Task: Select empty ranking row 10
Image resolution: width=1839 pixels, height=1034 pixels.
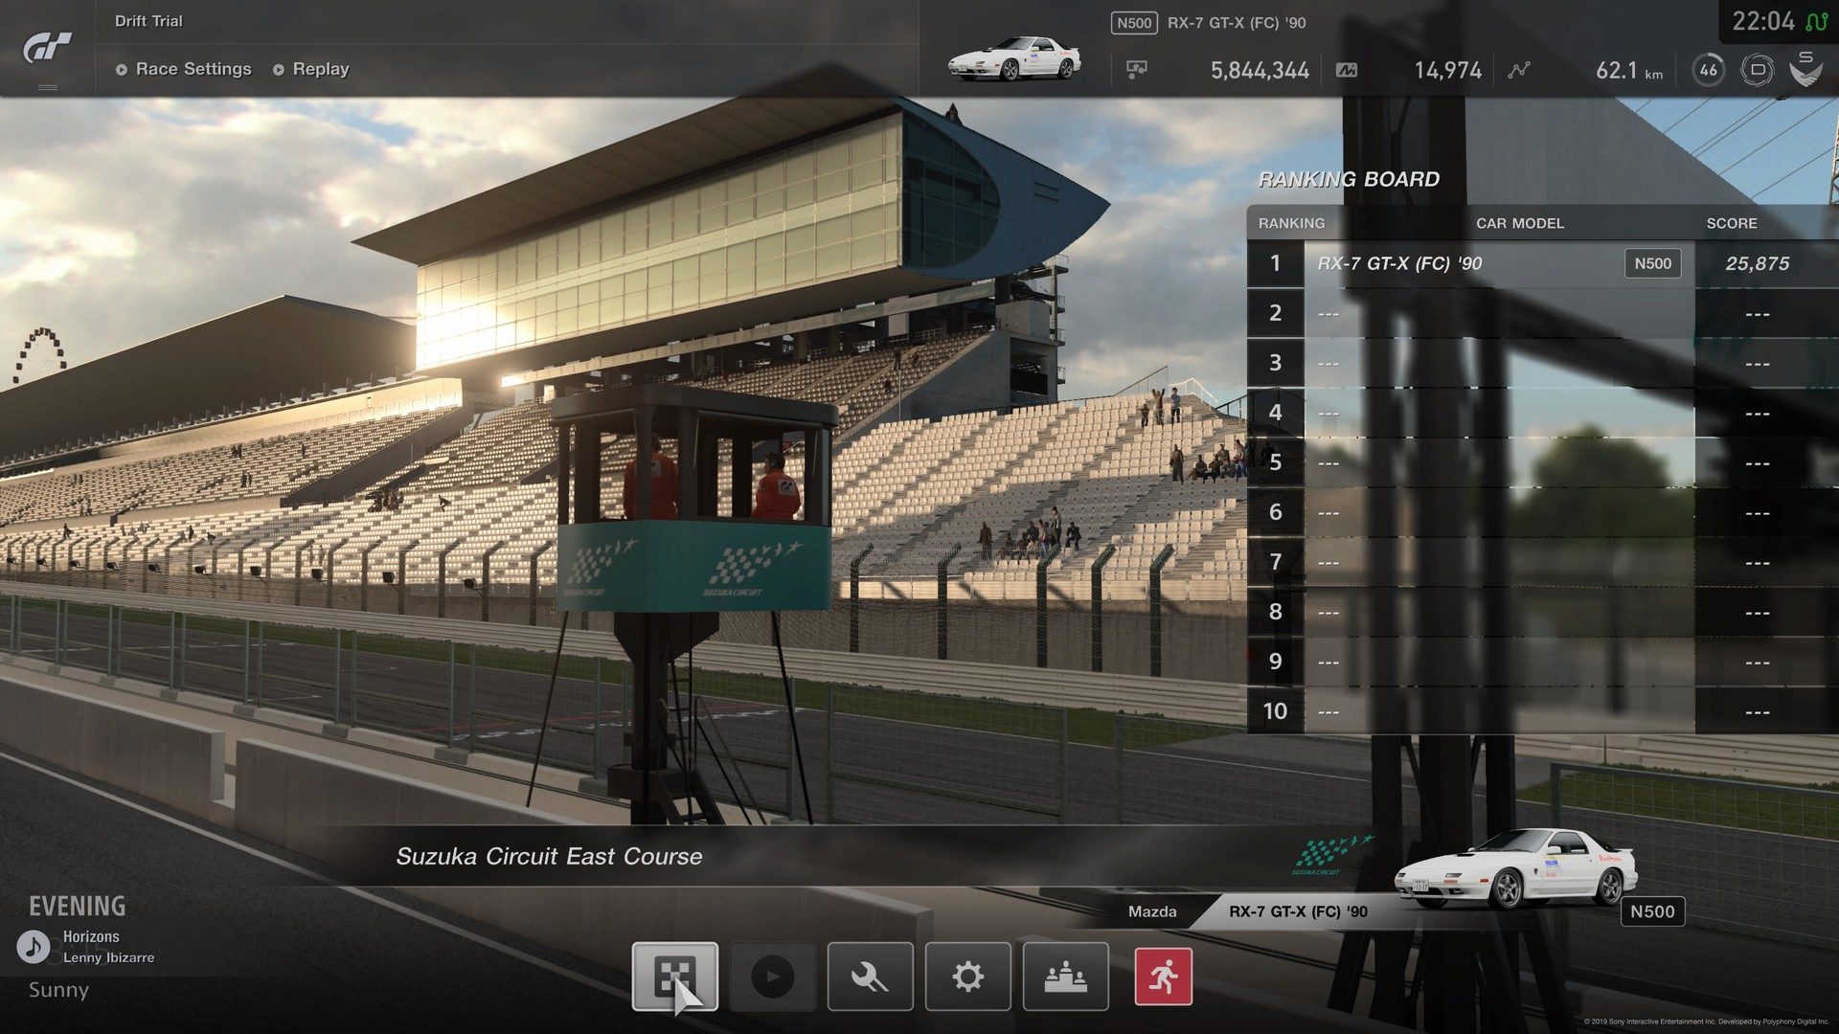Action: (x=1542, y=711)
